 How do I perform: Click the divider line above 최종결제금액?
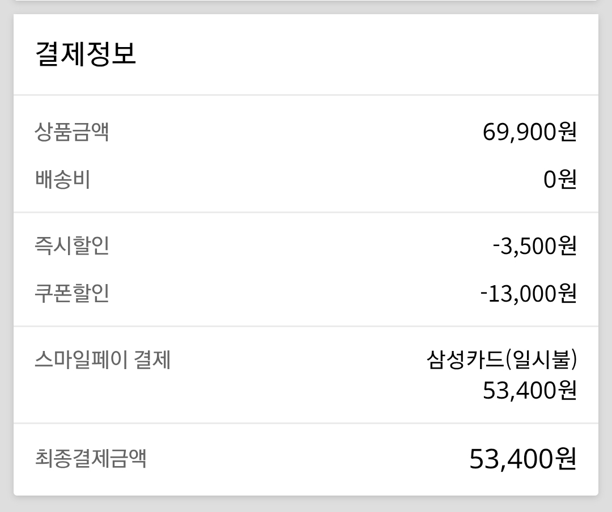[306, 423]
